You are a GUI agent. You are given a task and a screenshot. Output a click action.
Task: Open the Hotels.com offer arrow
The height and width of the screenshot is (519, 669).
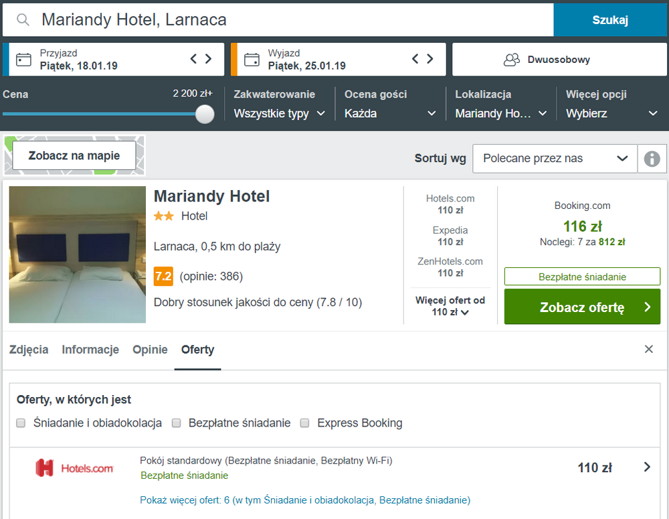point(647,467)
